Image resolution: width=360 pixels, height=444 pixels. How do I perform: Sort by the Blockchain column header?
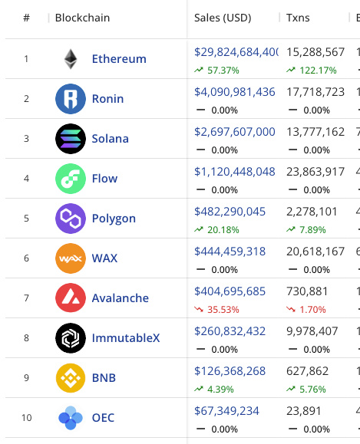[x=82, y=18]
